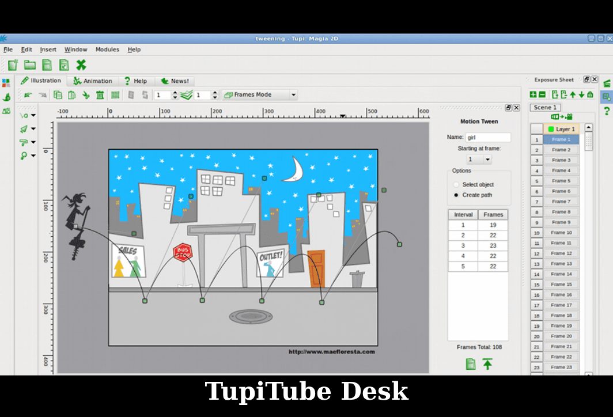Click the green plus add layer icon
This screenshot has width=613, height=417.
tap(533, 94)
